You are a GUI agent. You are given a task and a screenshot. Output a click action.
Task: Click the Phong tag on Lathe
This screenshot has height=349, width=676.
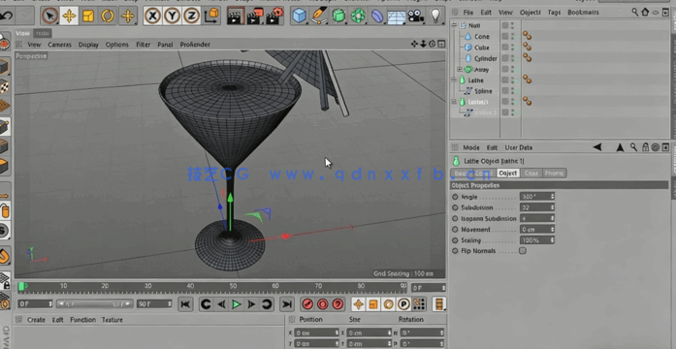pos(527,79)
